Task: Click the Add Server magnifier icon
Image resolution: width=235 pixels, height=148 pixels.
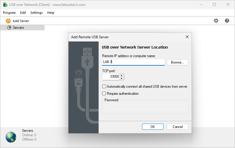Action: pos(8,21)
